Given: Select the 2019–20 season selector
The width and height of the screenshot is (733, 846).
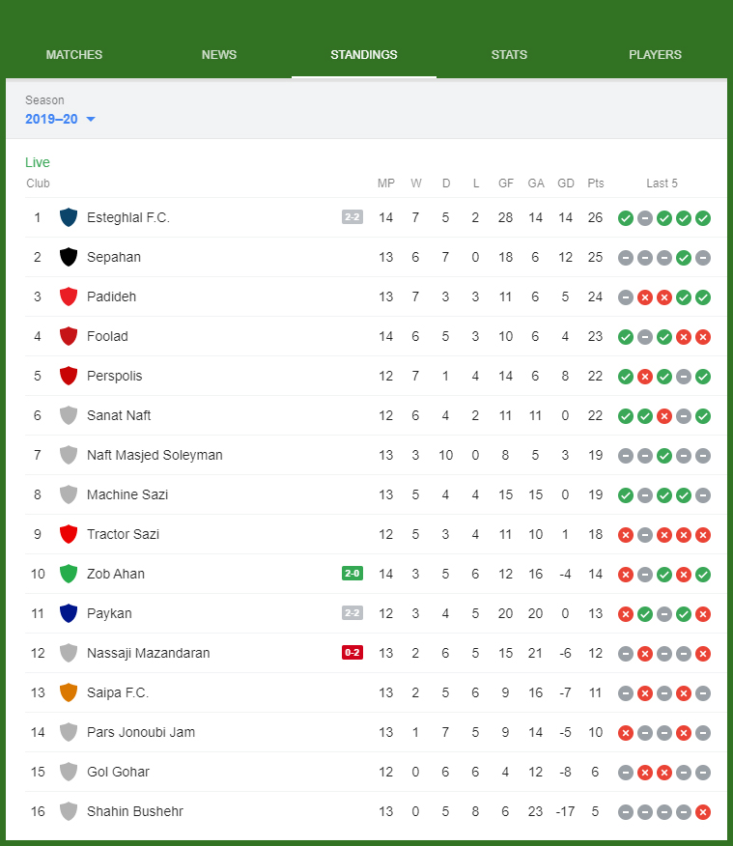Looking at the screenshot, I should click(x=51, y=119).
